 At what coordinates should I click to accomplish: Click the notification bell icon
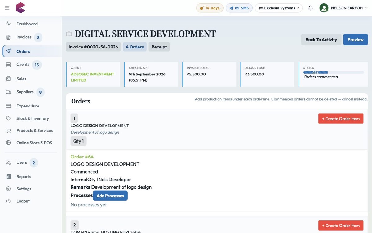pos(311,8)
